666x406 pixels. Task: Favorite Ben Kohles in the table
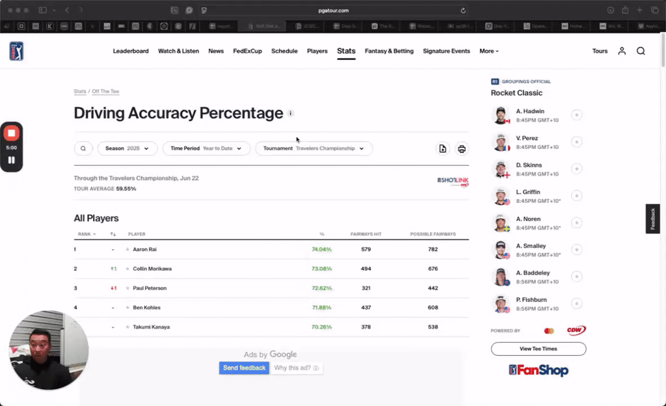tap(127, 308)
